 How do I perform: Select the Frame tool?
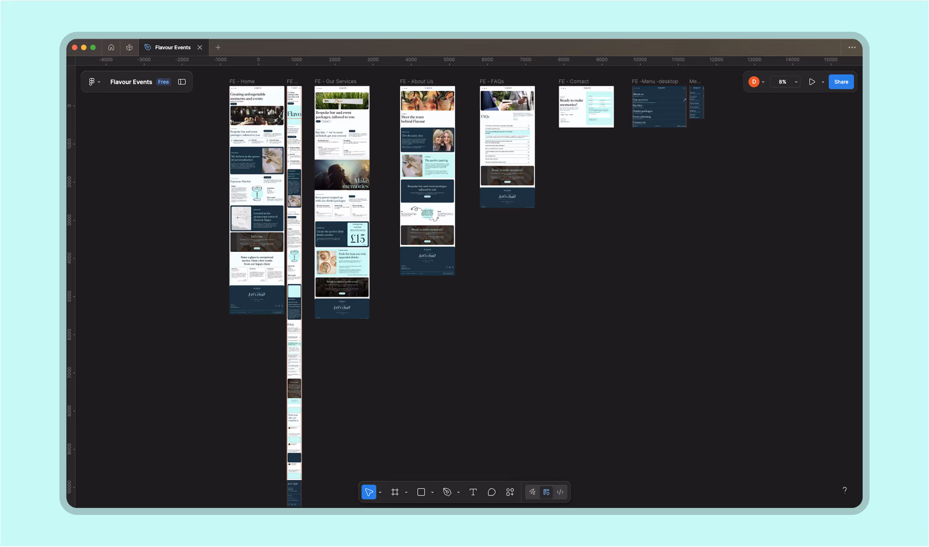395,492
